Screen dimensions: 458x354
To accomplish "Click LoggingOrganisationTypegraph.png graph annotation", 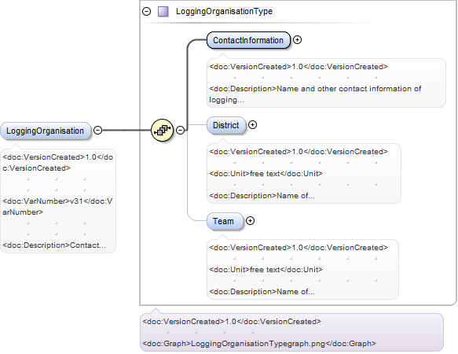I will click(x=259, y=344).
